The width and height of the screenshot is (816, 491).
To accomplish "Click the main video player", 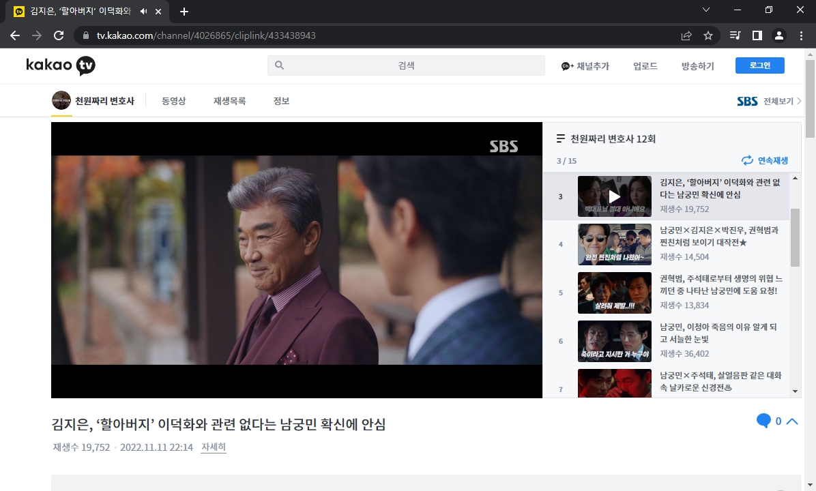I will tap(297, 260).
